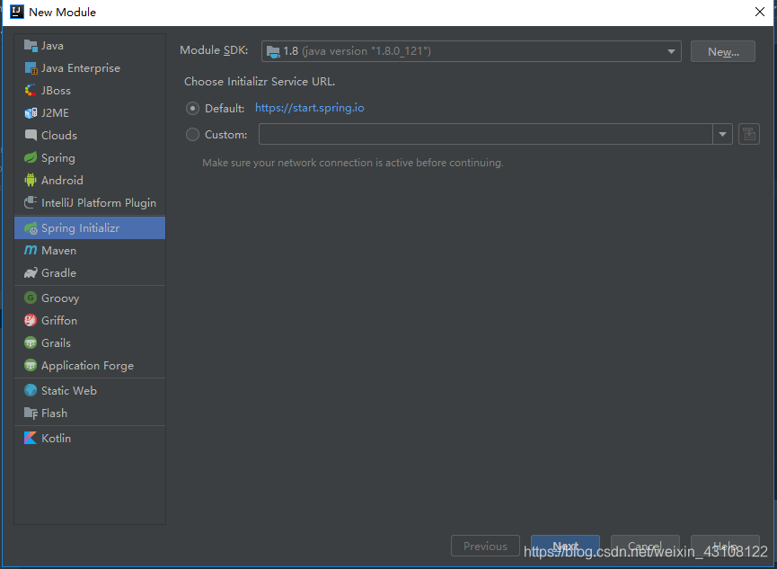Viewport: 777px width, 569px height.
Task: Select the Java folder icon
Action: (31, 46)
